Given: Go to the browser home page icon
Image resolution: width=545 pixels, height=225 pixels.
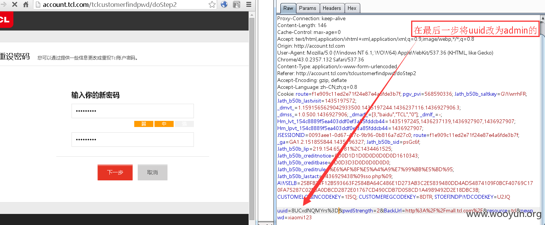Looking at the screenshot, I should [26, 5].
